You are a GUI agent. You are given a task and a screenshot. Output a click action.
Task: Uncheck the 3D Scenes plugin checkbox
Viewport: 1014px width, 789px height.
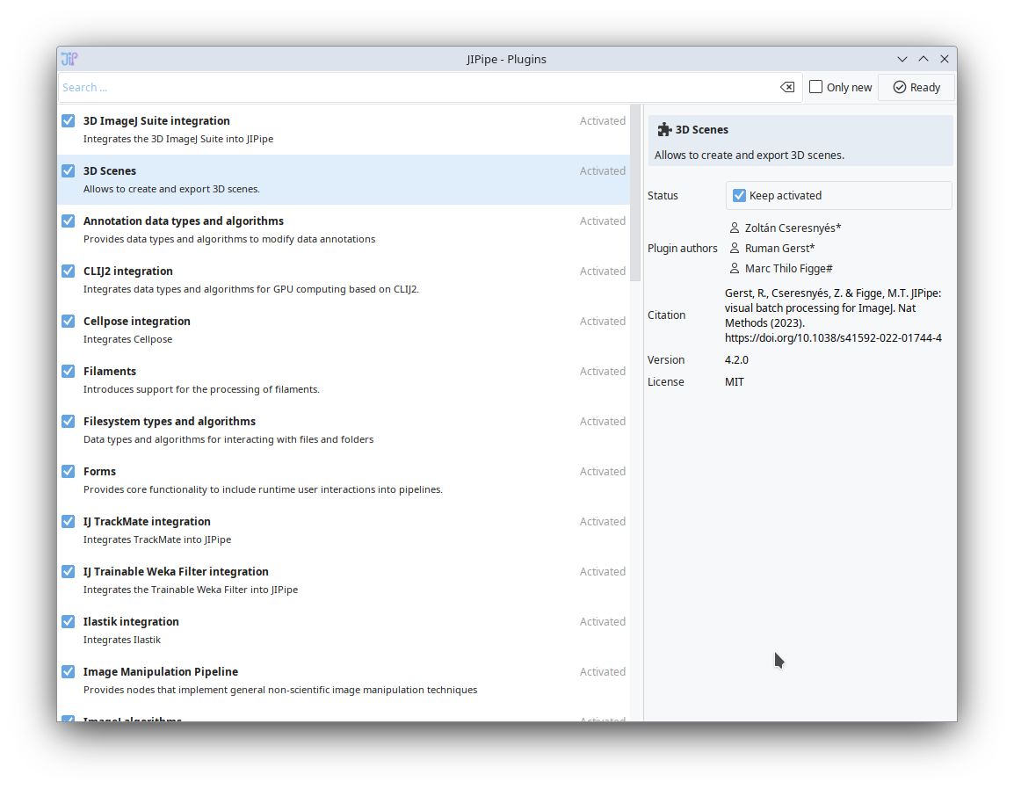[68, 170]
